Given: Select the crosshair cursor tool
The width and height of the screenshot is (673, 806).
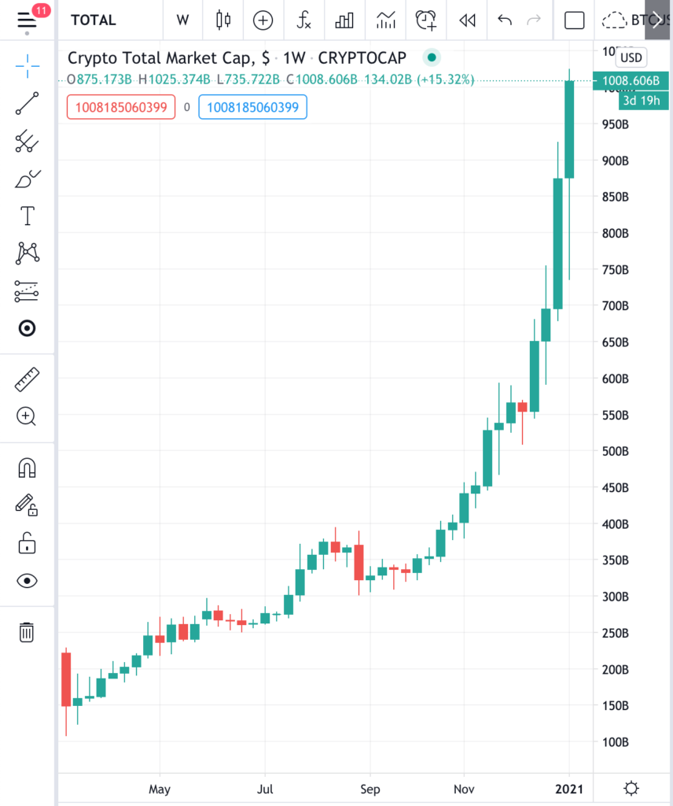Looking at the screenshot, I should pos(27,66).
